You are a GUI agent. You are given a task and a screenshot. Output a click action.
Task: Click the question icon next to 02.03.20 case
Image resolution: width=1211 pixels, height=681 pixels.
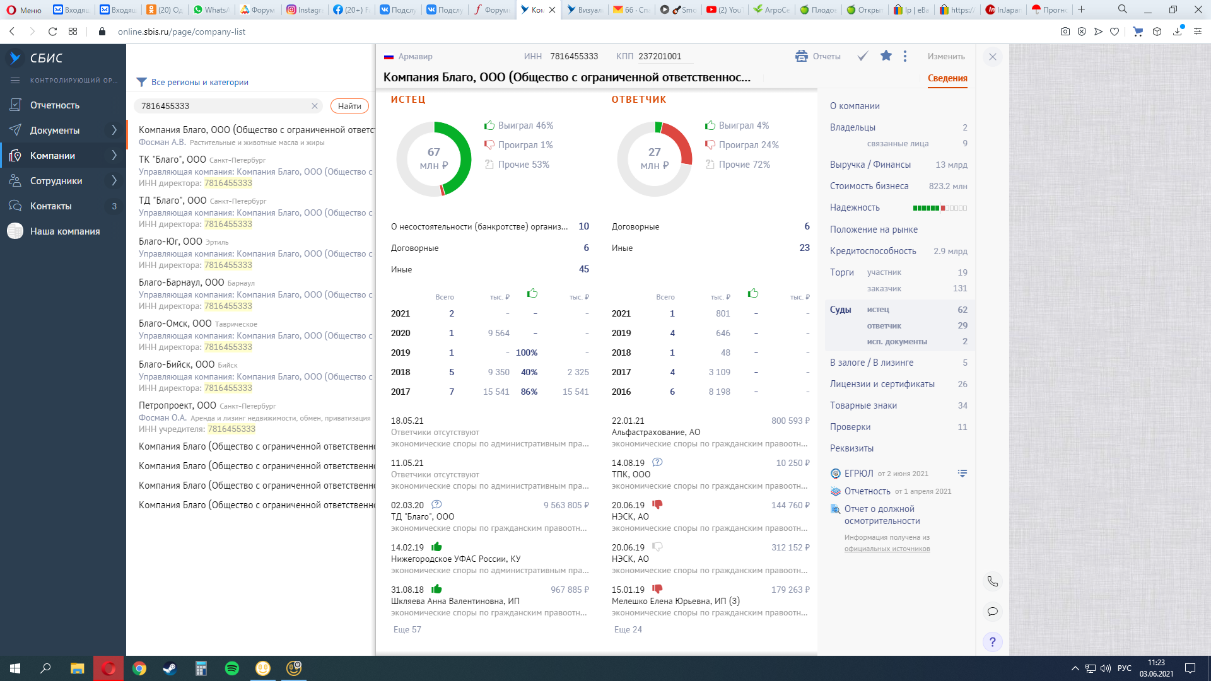coord(436,504)
